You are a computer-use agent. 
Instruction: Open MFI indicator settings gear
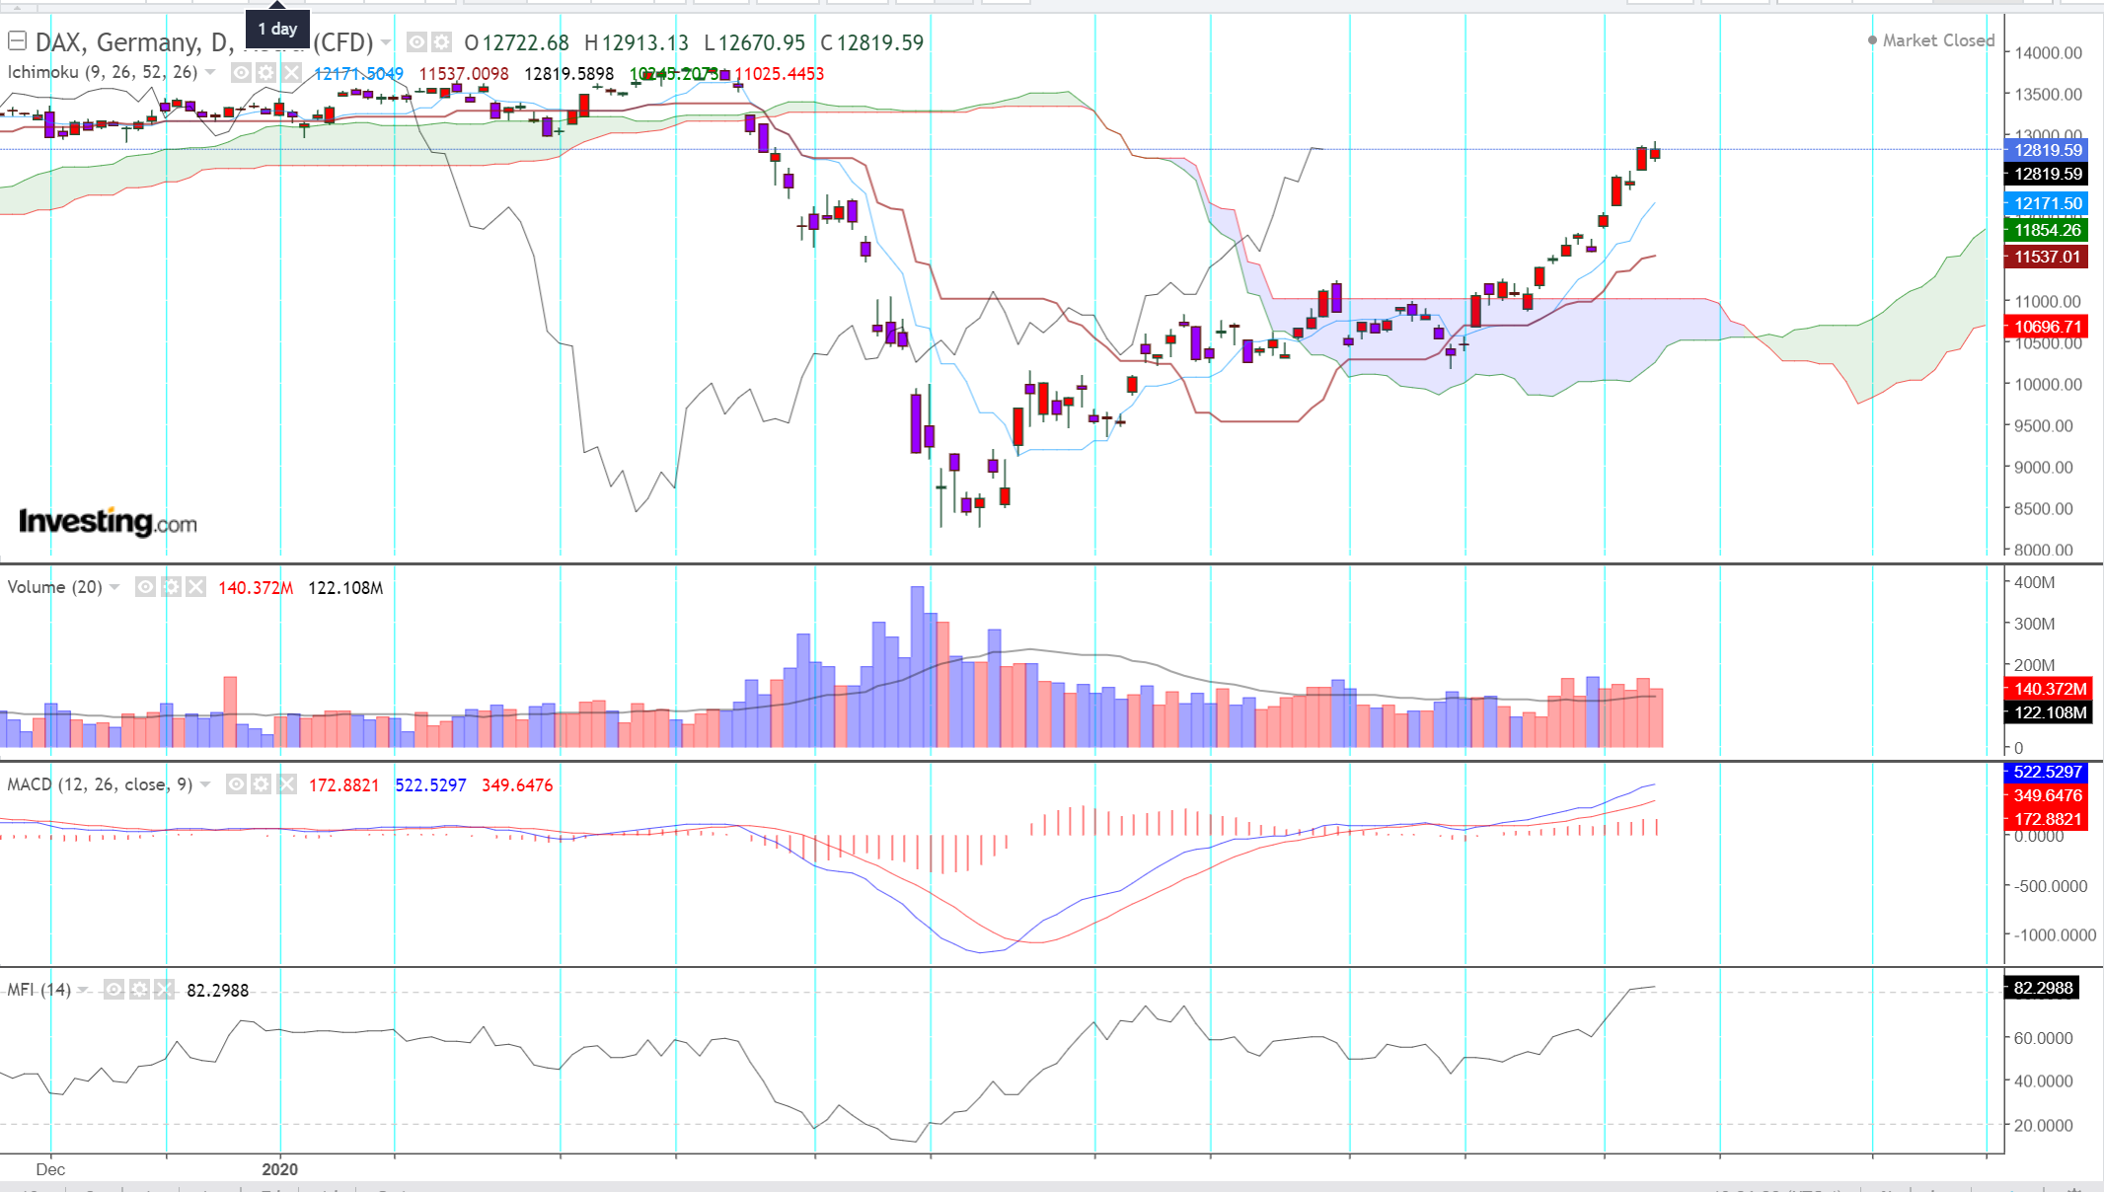point(139,989)
